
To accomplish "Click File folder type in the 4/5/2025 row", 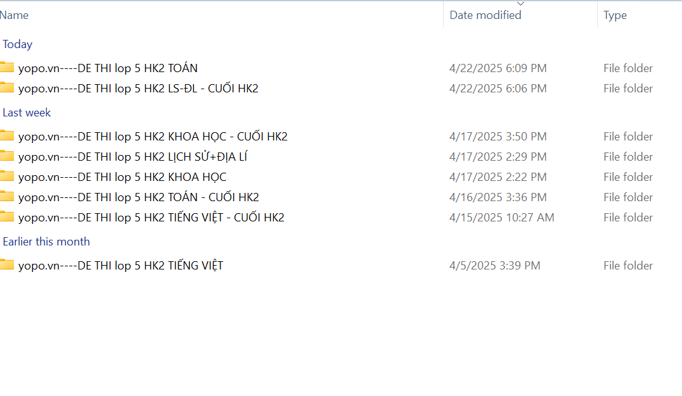I will coord(628,266).
